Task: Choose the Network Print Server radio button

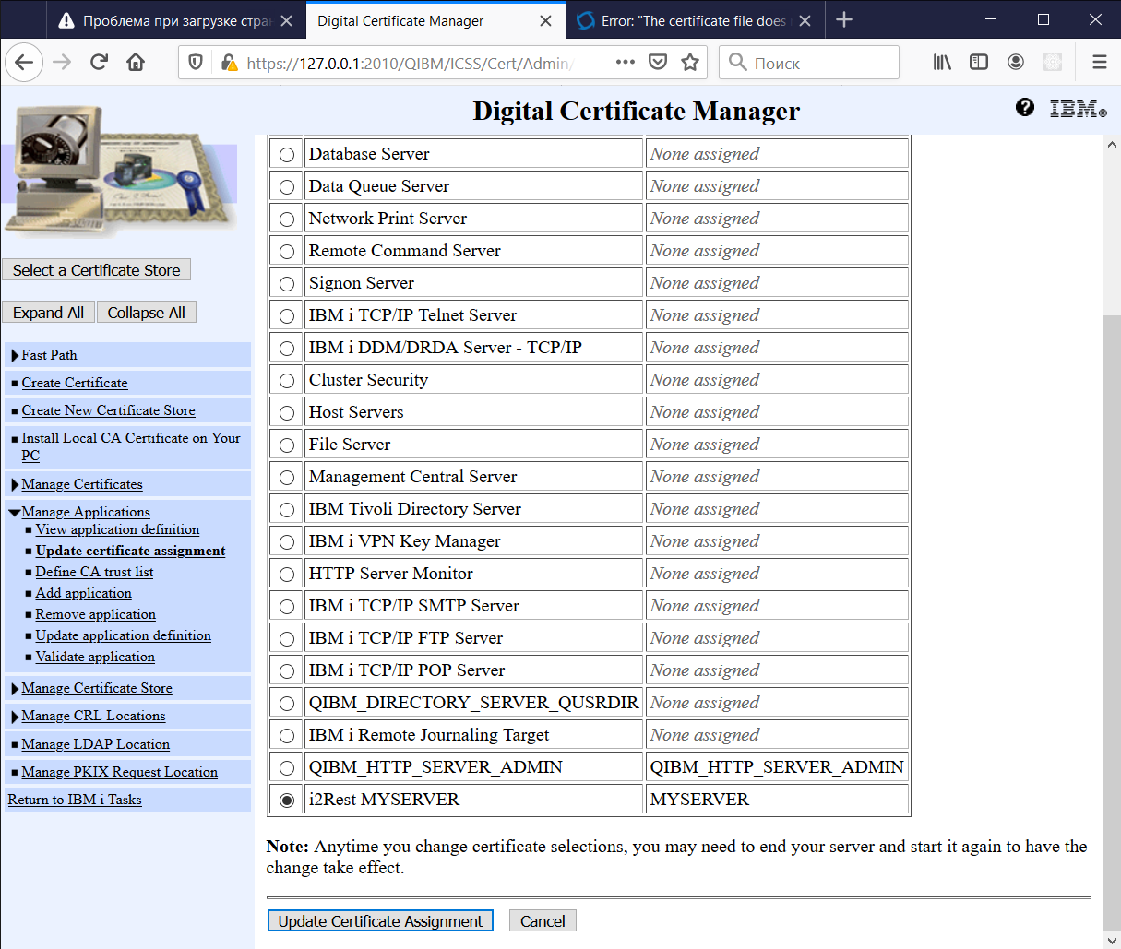Action: 287,219
